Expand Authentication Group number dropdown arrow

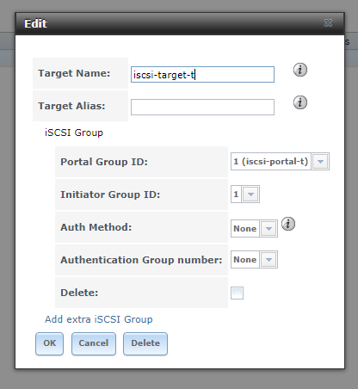click(268, 260)
